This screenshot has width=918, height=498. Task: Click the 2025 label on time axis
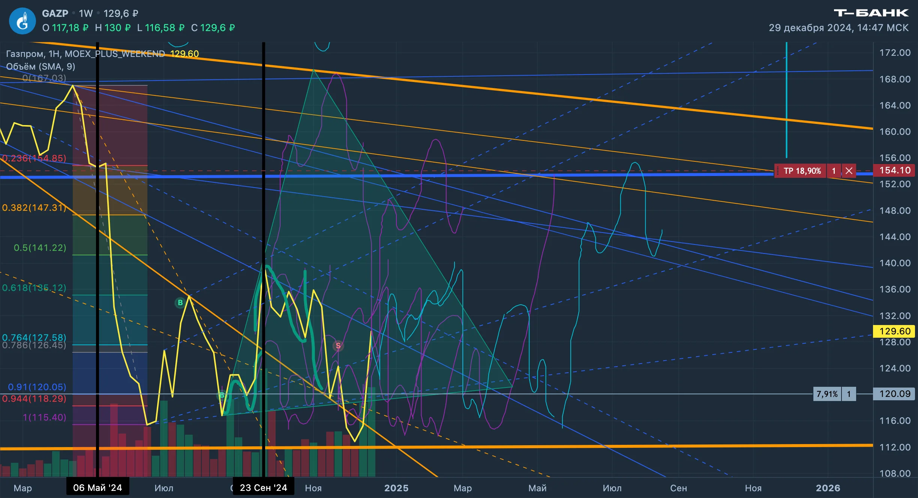click(396, 488)
